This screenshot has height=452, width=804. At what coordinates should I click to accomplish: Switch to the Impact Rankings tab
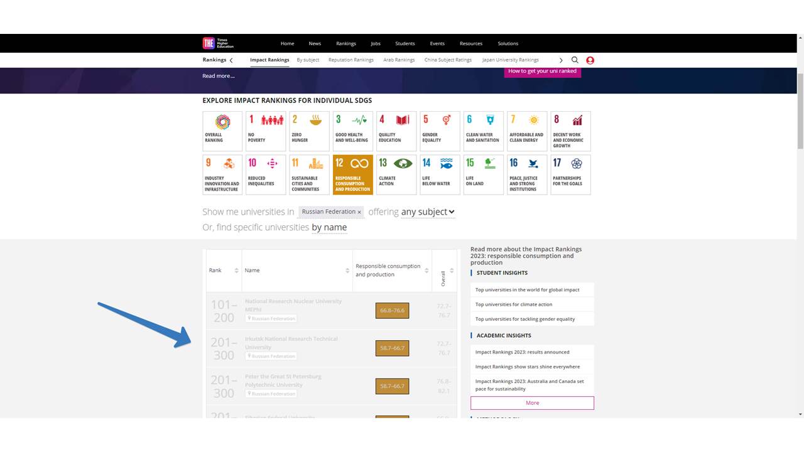pyautogui.click(x=269, y=60)
